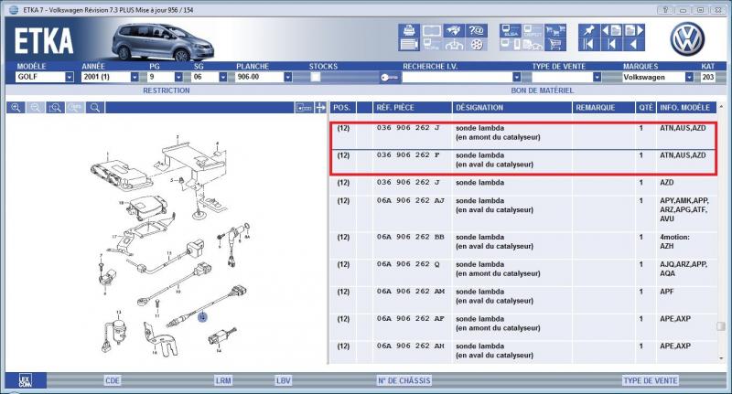Click the LEX COM logo icon
This screenshot has width=732, height=394.
(26, 380)
